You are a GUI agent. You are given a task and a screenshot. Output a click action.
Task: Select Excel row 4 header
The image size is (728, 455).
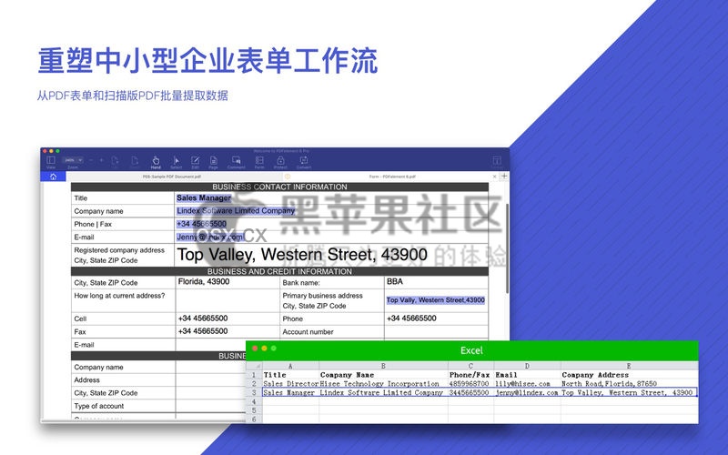pos(254,401)
